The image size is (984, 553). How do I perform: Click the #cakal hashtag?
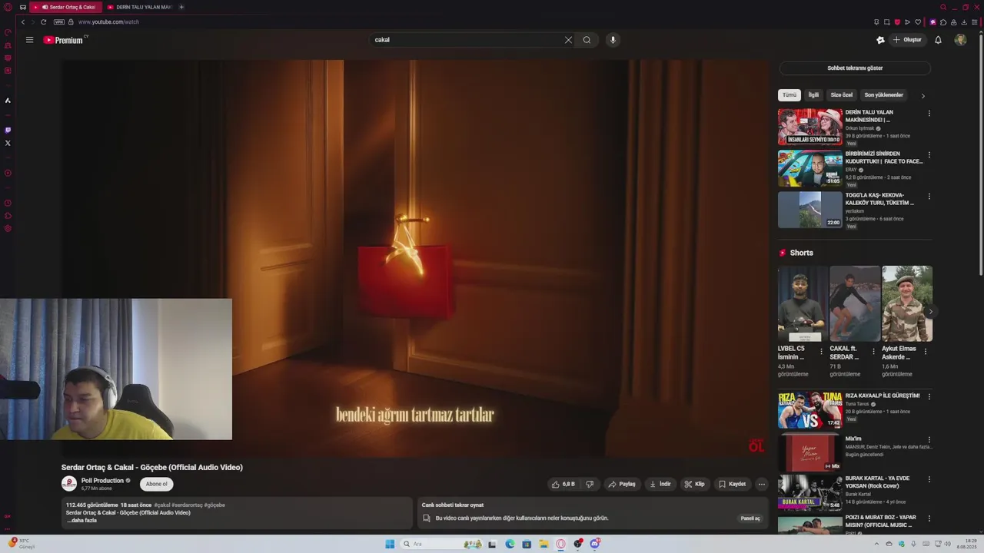coord(162,505)
